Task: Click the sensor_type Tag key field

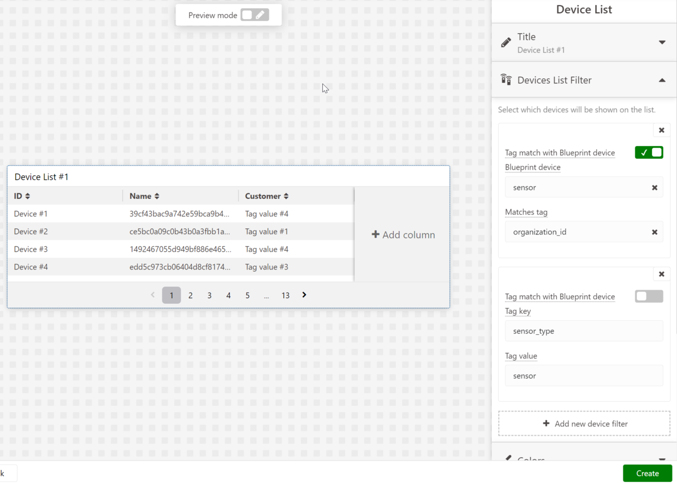Action: [x=584, y=331]
